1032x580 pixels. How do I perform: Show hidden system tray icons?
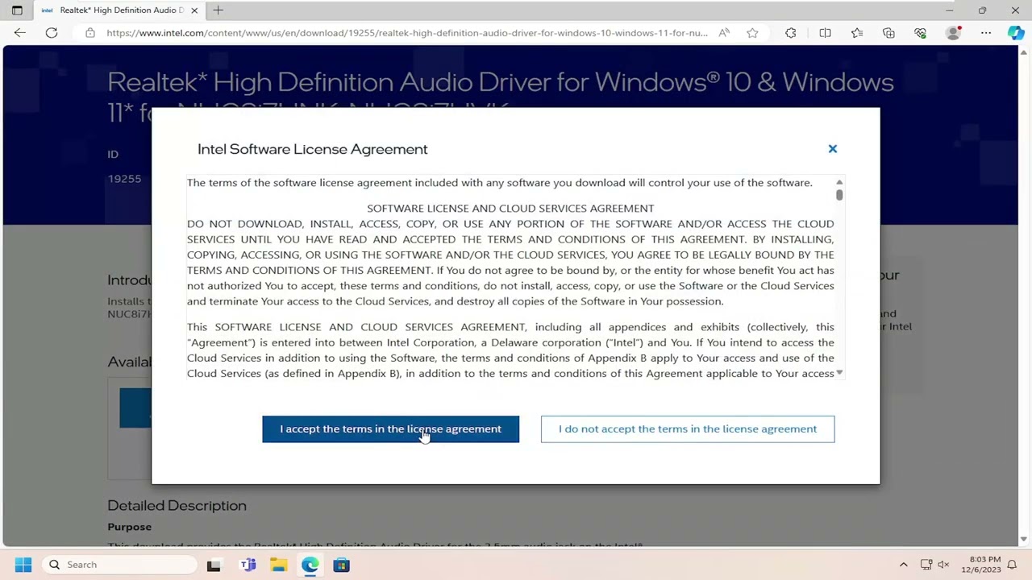click(x=903, y=565)
